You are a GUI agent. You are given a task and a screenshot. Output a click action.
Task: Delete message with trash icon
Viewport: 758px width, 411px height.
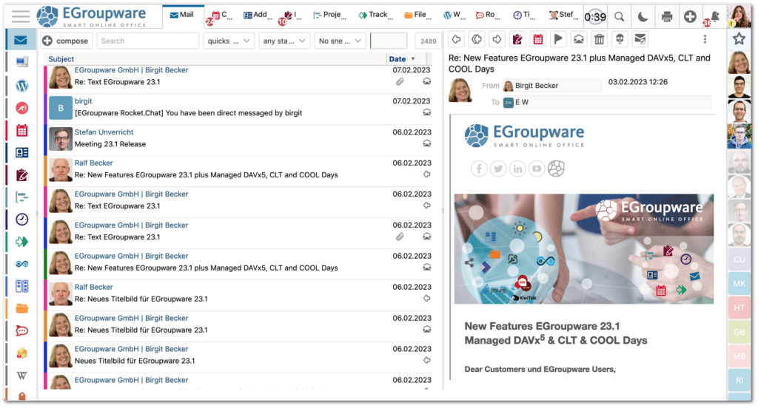pyautogui.click(x=599, y=40)
